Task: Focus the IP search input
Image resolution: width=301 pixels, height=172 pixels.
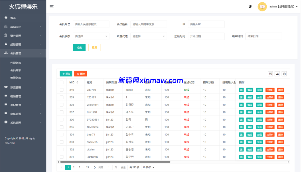Action: (x=206, y=24)
